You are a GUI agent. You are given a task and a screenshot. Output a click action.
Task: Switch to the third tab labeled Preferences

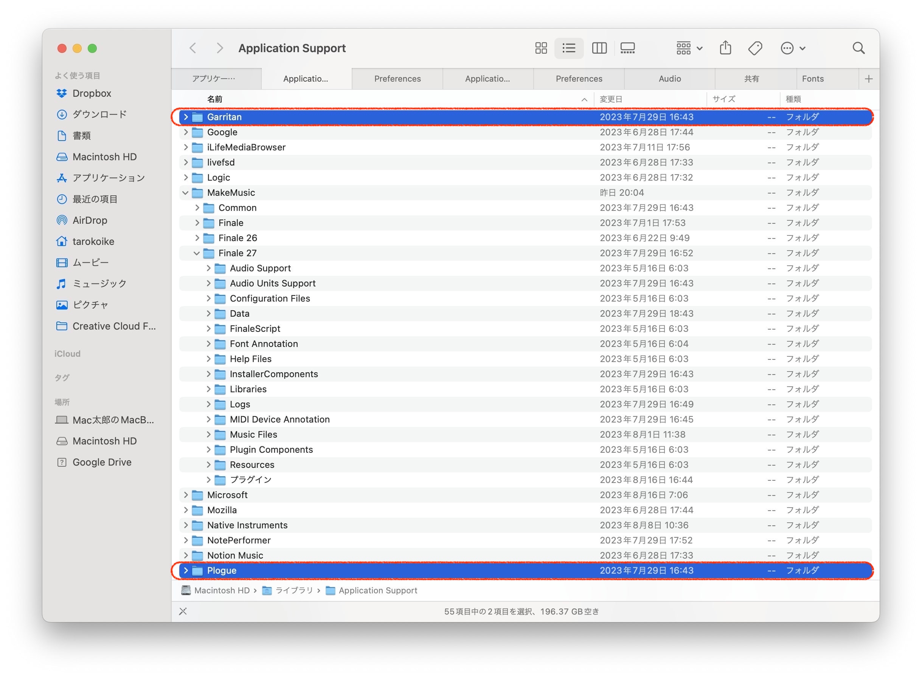coord(397,79)
